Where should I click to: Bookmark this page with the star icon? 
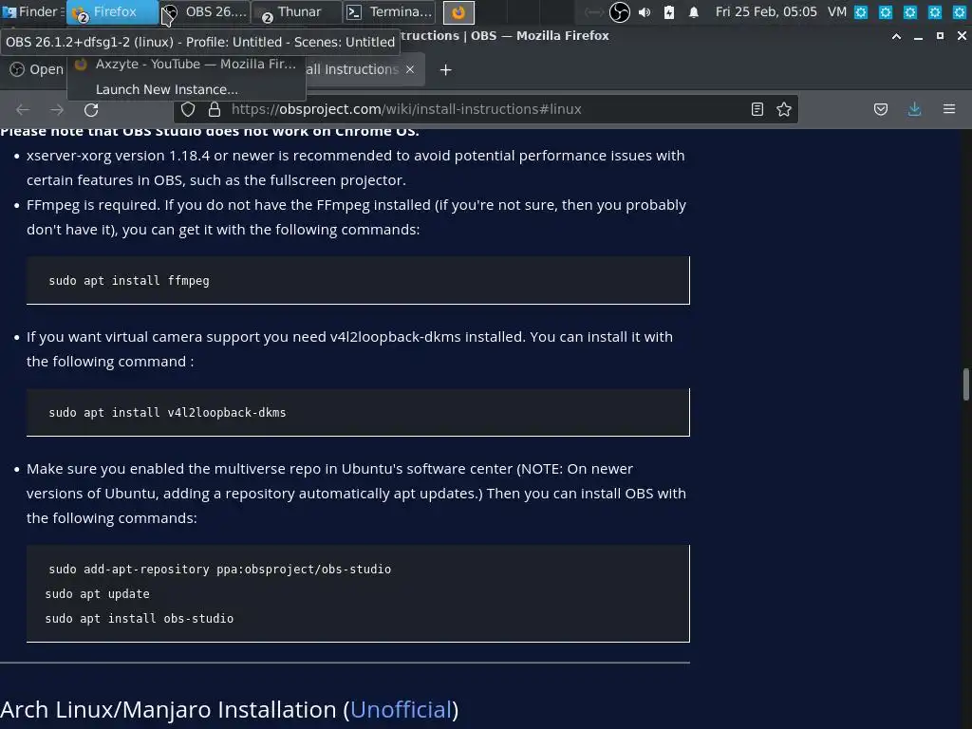pyautogui.click(x=783, y=109)
